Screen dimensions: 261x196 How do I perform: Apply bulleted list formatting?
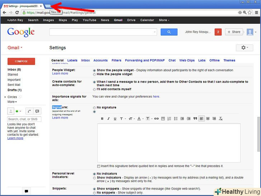point(176,119)
